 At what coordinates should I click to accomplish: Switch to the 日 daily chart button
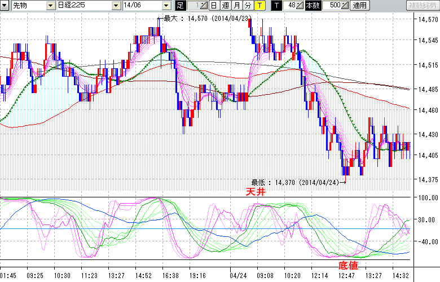(214, 5)
